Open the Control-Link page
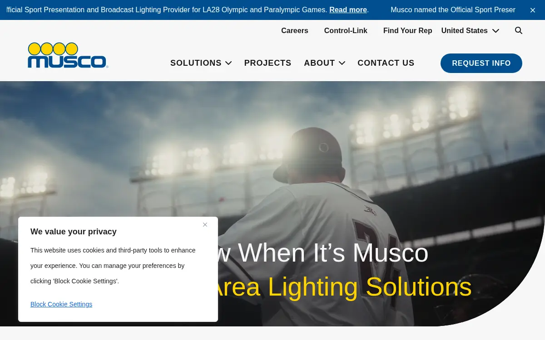Viewport: 545px width, 340px height. pyautogui.click(x=346, y=30)
